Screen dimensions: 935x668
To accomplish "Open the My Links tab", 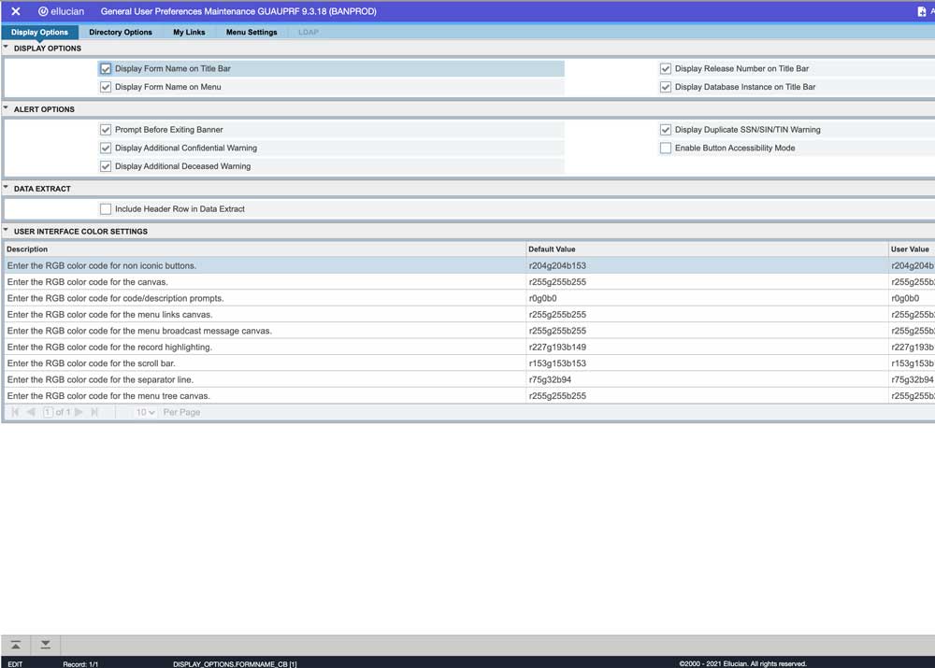I will tap(189, 31).
